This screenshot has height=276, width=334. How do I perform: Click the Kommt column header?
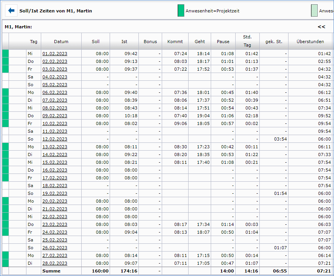(x=175, y=42)
